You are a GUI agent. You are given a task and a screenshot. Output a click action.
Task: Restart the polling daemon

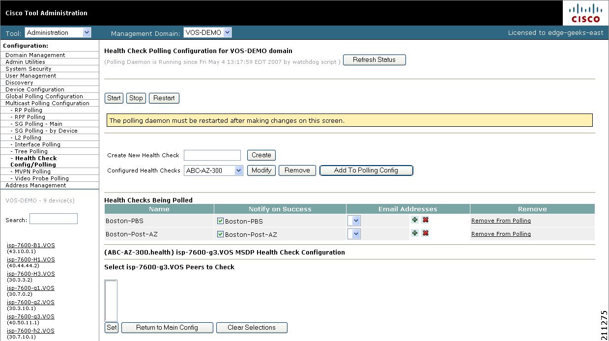(164, 98)
